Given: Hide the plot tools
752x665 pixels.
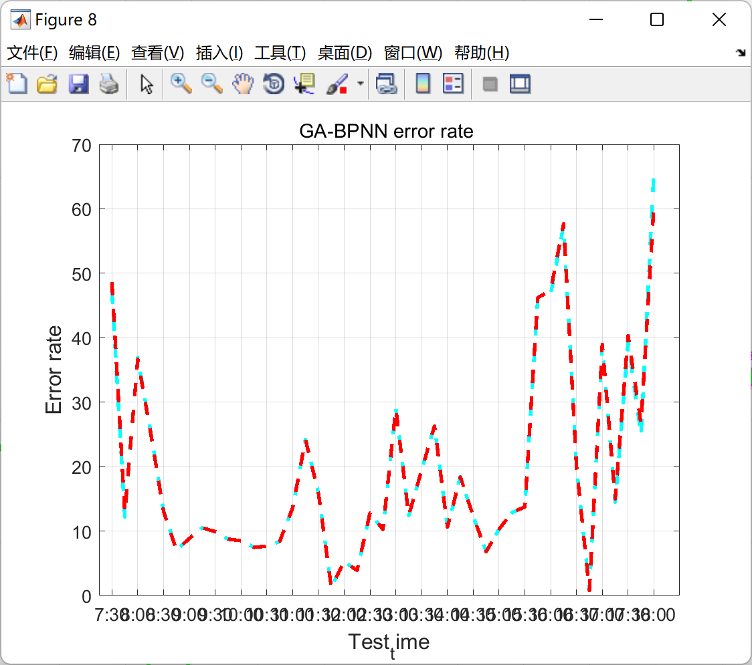Looking at the screenshot, I should click(490, 84).
